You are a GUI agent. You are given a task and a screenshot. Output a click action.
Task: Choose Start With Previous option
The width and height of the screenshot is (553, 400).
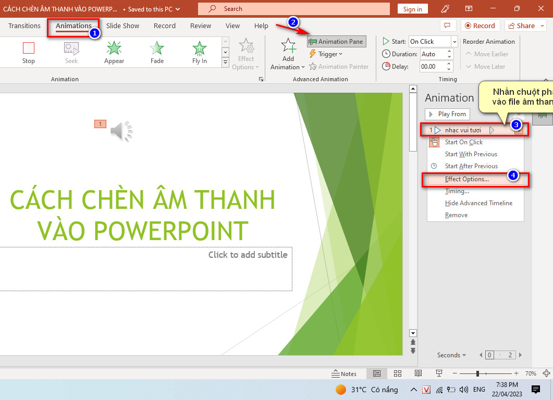tap(475, 154)
